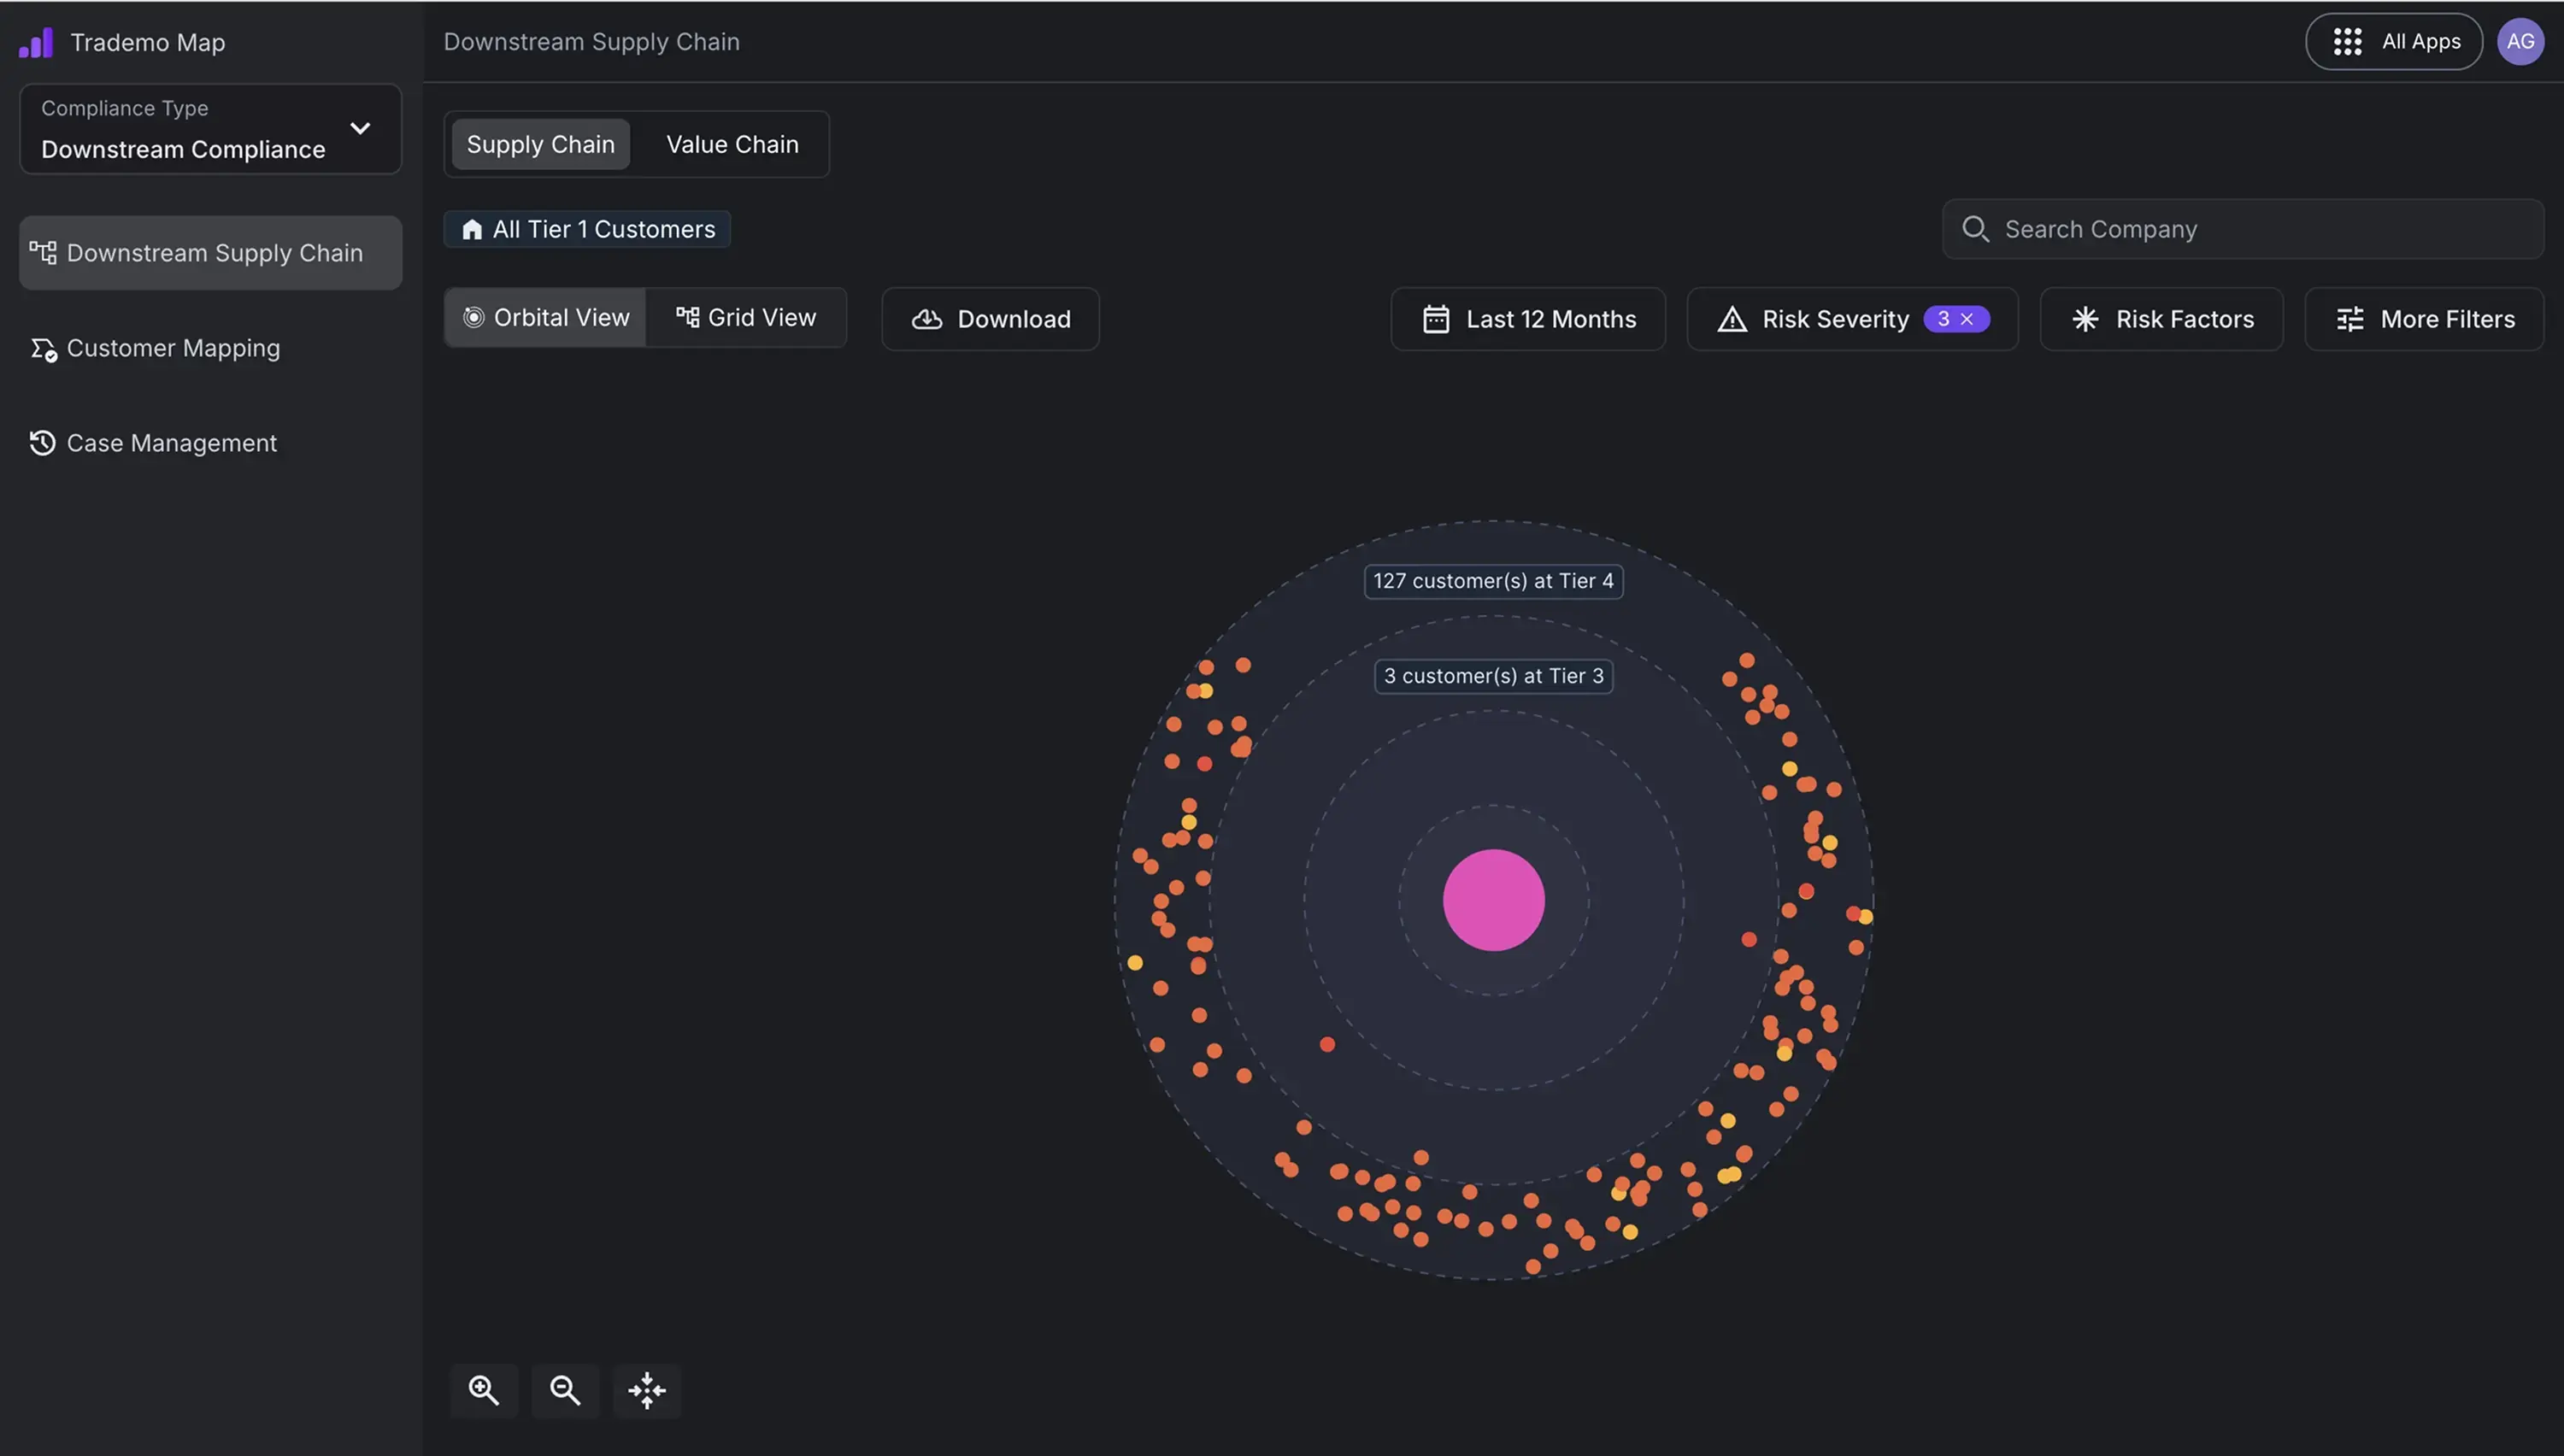Viewport: 2564px width, 1456px height.
Task: Clear the Risk Severity filter badge
Action: 1967,319
